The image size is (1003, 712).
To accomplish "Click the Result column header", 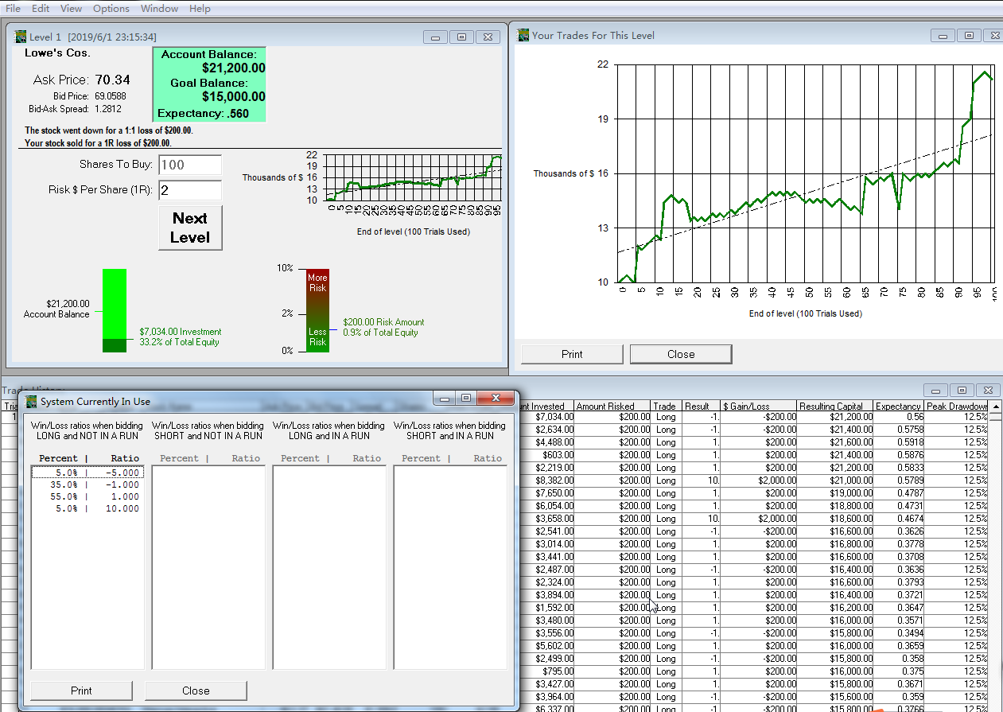I will click(x=701, y=406).
